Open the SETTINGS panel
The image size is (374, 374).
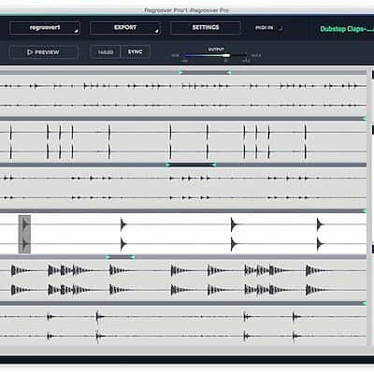[x=206, y=28]
